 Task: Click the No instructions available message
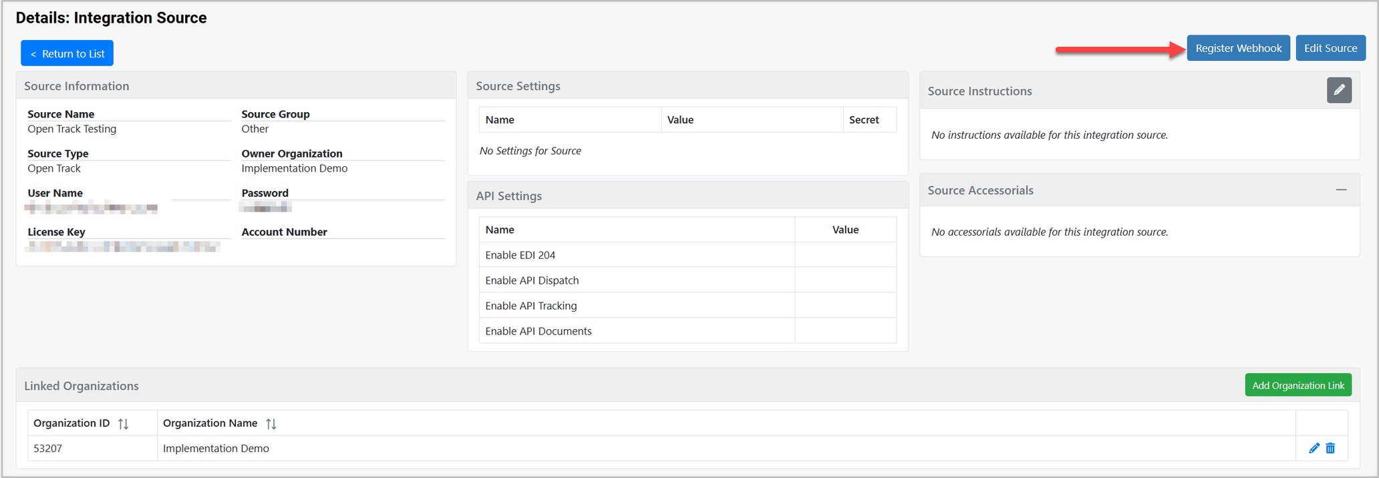(x=1050, y=135)
